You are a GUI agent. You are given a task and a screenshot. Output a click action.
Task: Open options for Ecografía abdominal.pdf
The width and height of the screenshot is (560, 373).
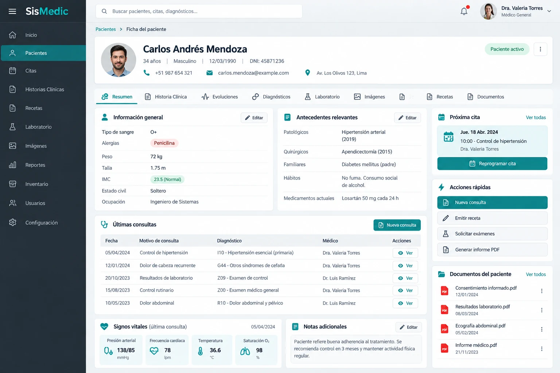pos(542,329)
